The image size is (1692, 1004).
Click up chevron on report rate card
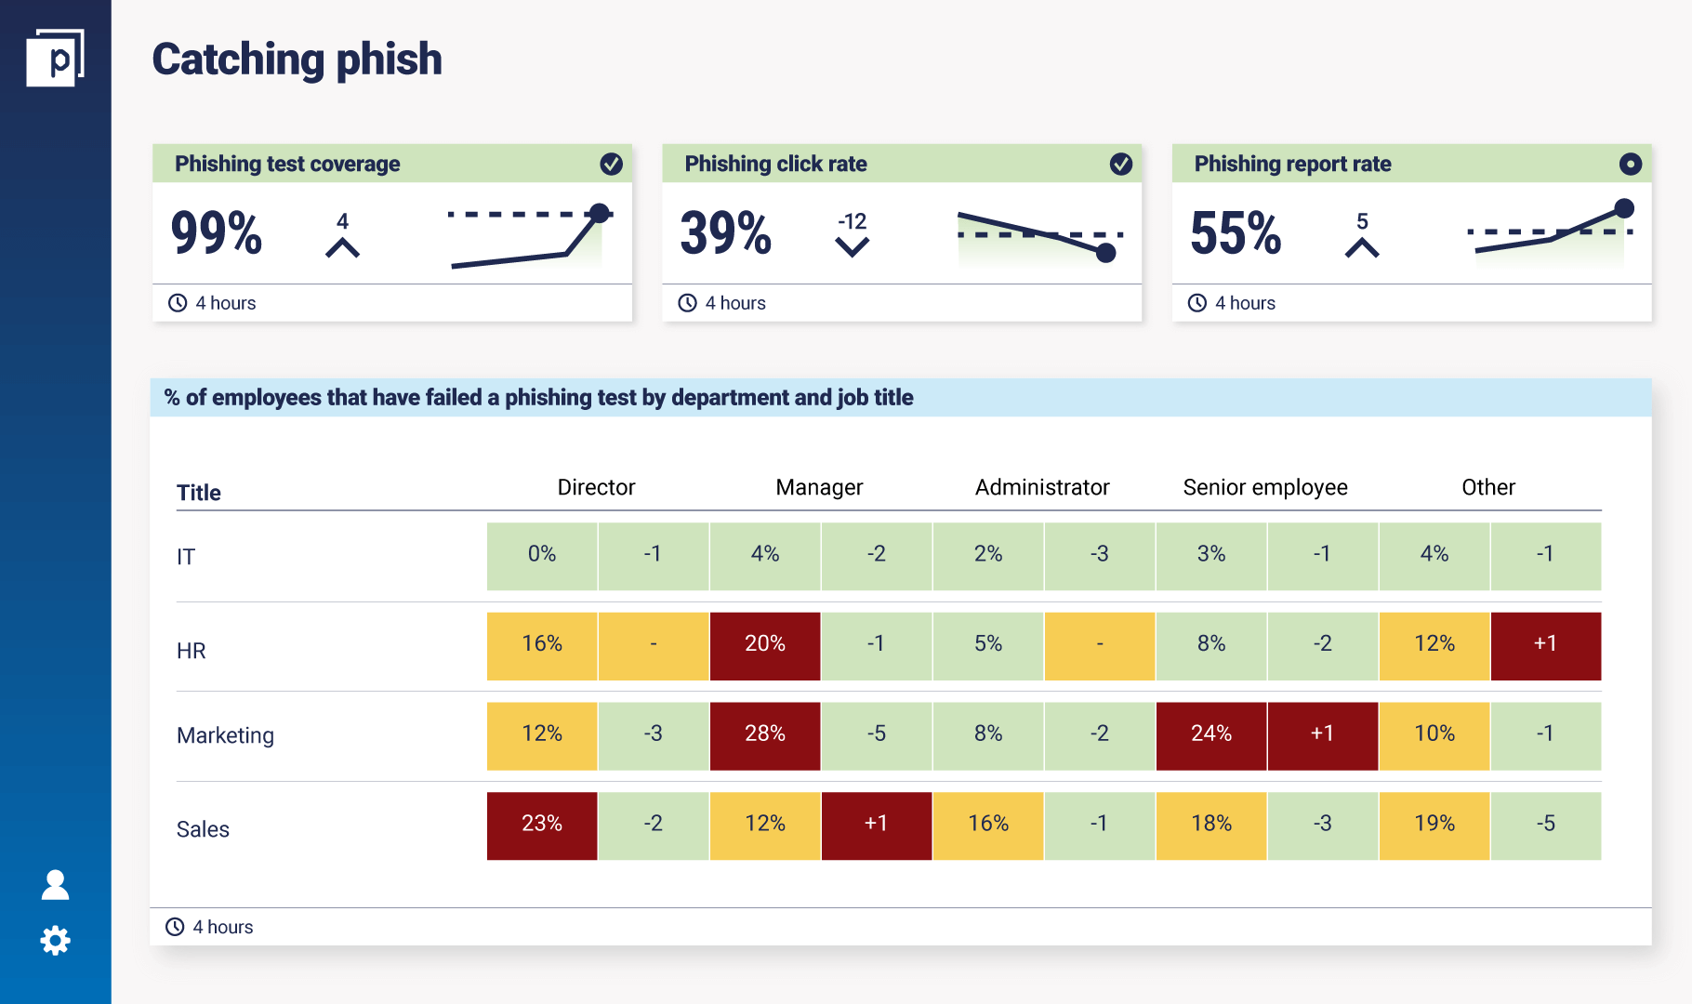pos(1362,247)
